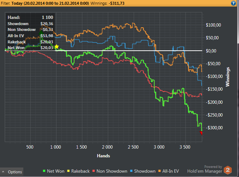Image resolution: width=239 pixels, height=177 pixels.
Task: Click the All-In EV $51,98 tooltip value
Action: (x=47, y=36)
